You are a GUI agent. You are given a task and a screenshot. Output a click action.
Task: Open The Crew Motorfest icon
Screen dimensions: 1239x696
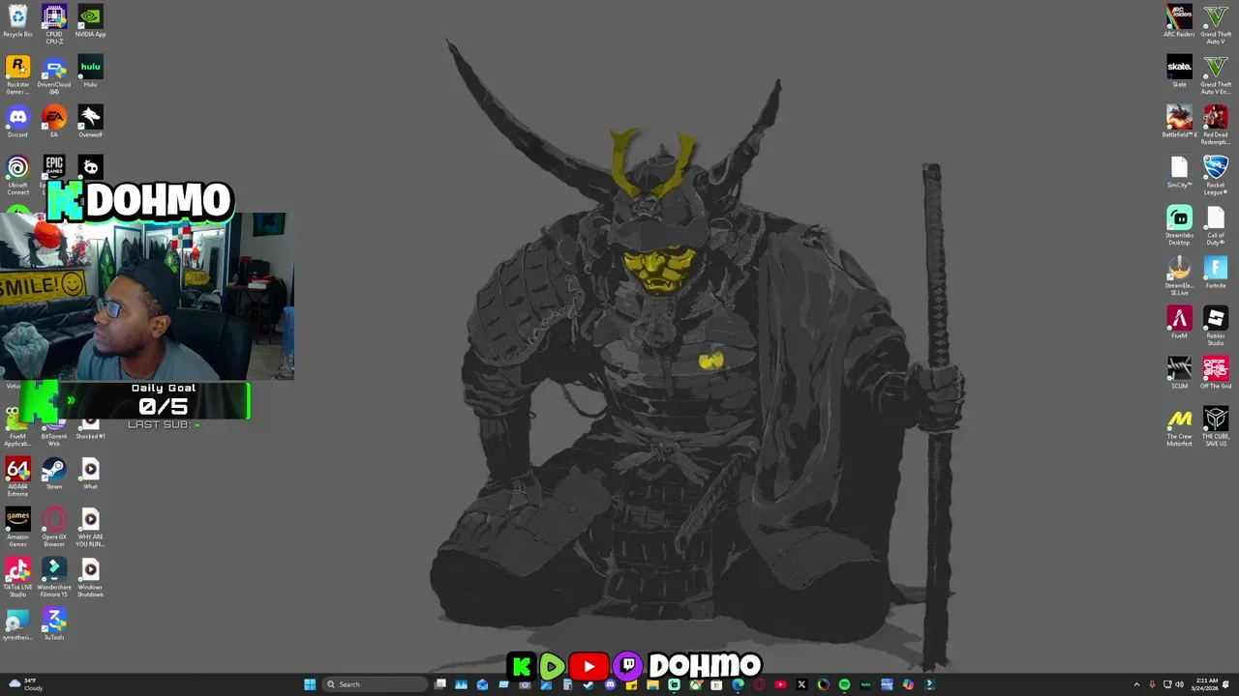1179,426
